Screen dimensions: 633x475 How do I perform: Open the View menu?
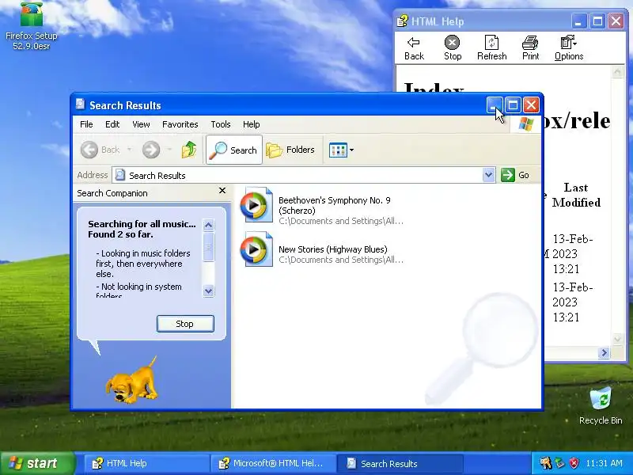coord(141,124)
